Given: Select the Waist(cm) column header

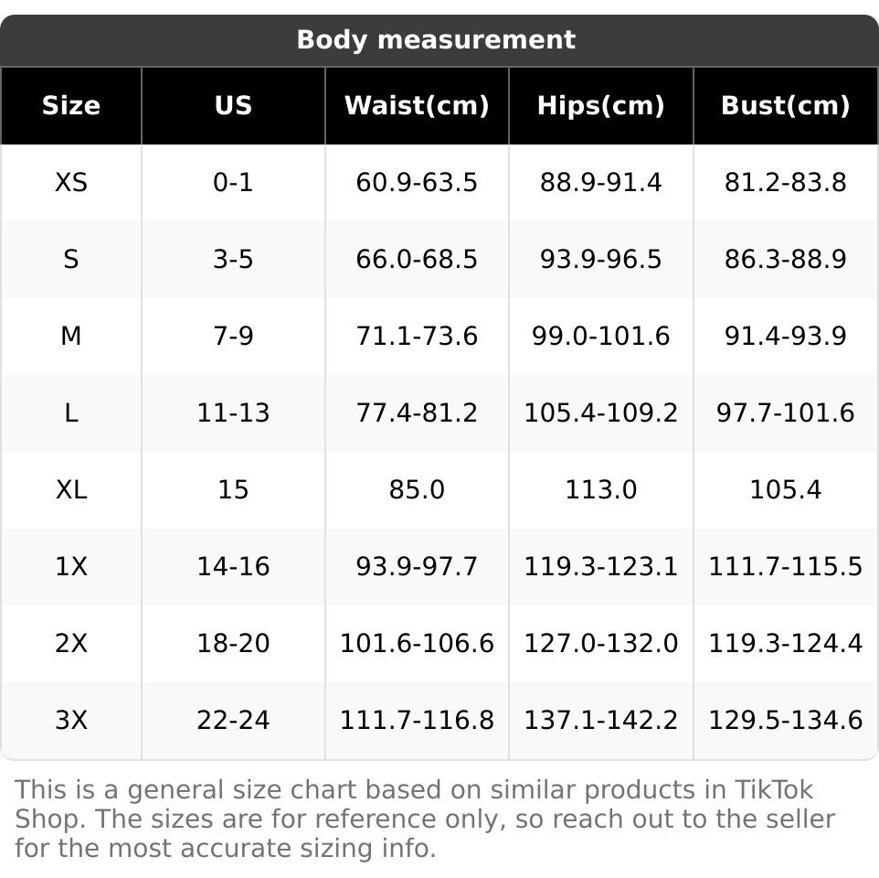Looking at the screenshot, I should (x=417, y=106).
